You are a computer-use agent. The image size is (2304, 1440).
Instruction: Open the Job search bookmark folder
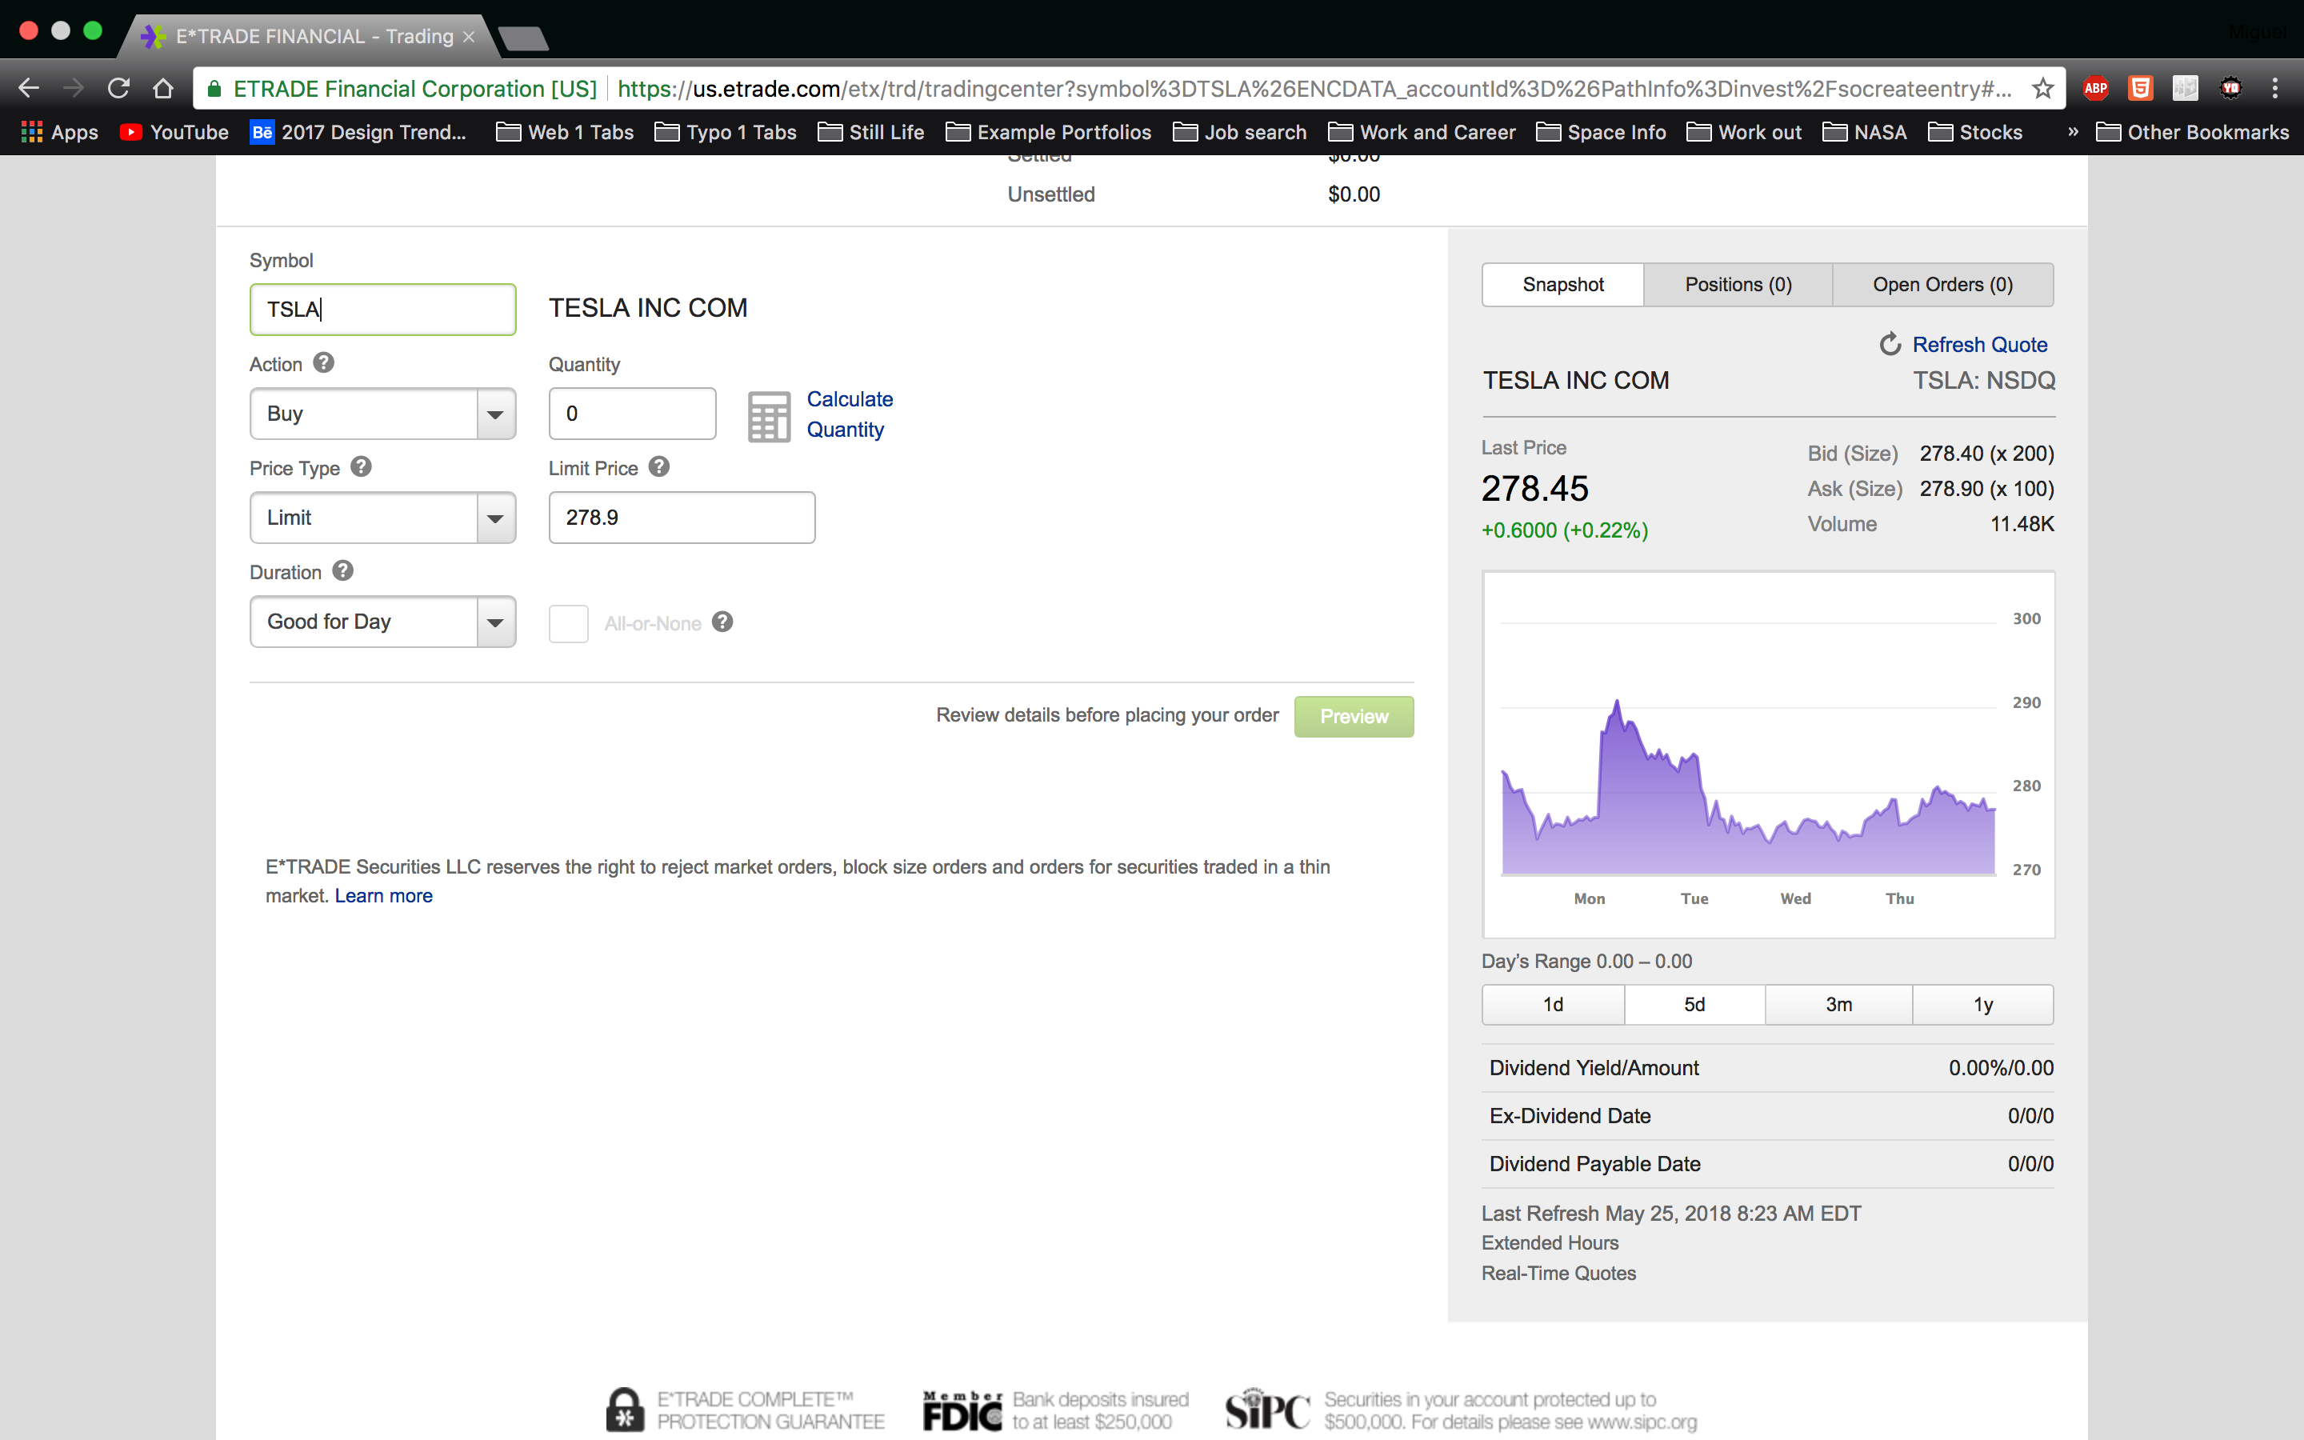coord(1239,132)
